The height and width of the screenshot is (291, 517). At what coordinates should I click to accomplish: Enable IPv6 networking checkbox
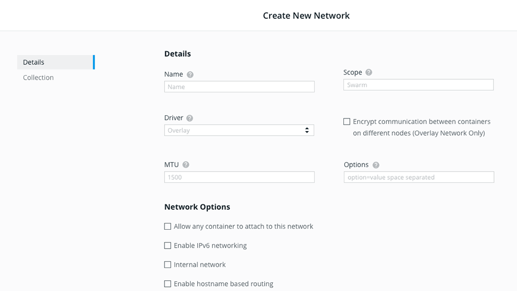[x=168, y=246]
